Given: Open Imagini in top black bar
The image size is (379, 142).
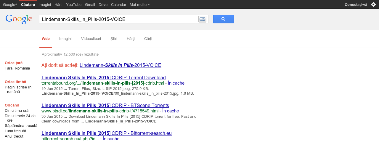Looking at the screenshot, I should tap(45, 4).
